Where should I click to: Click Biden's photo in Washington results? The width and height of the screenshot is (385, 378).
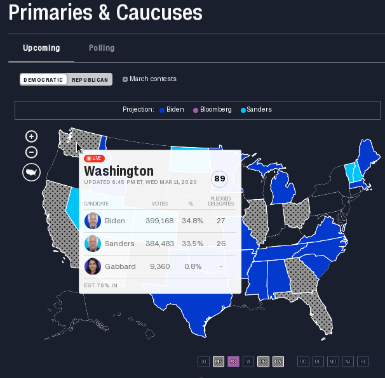(x=93, y=221)
